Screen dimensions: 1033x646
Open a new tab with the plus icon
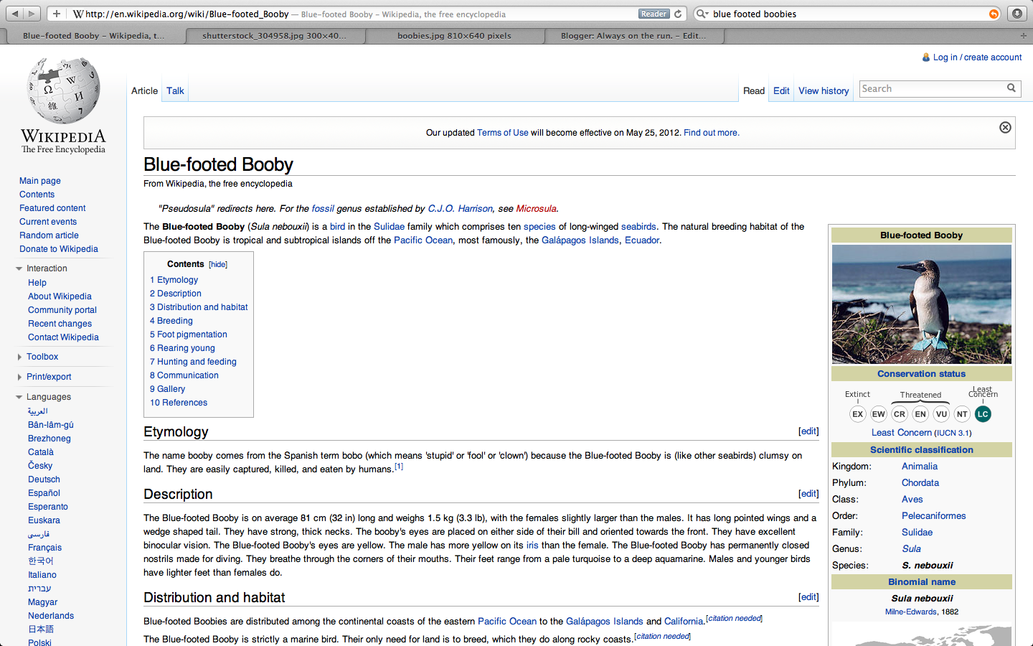[x=1024, y=35]
